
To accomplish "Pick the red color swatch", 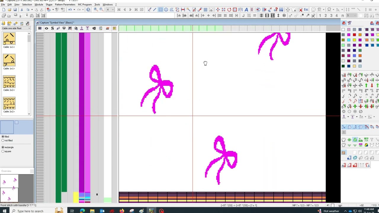I will (x=354, y=35).
